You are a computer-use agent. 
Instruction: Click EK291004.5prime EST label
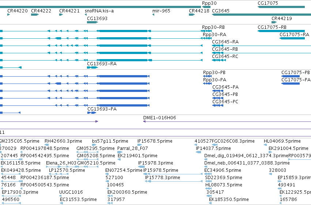click(288, 148)
